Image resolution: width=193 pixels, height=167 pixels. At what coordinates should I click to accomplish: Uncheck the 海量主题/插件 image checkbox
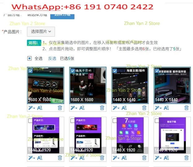click(115, 71)
